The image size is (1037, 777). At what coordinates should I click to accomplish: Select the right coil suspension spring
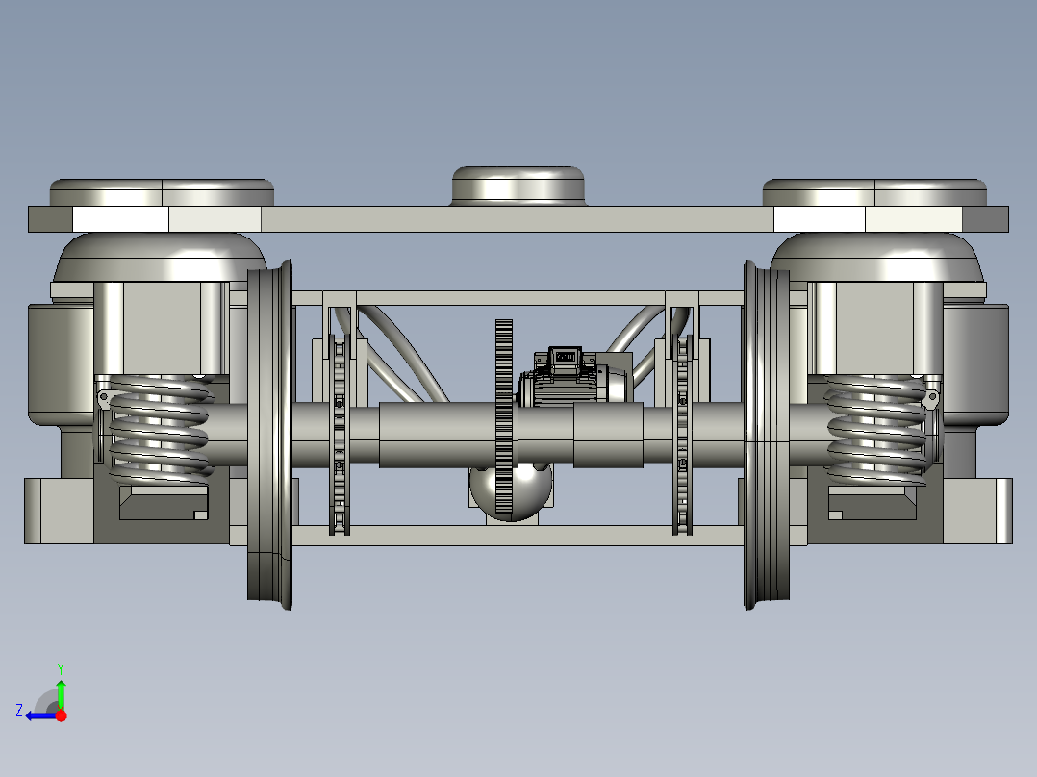876,429
